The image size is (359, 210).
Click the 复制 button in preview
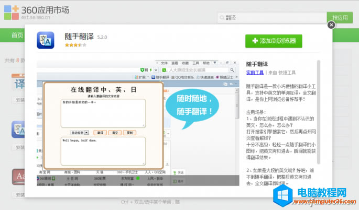point(129,133)
